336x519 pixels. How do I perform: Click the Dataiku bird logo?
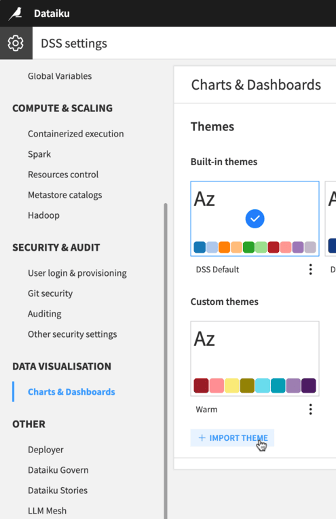pos(15,13)
